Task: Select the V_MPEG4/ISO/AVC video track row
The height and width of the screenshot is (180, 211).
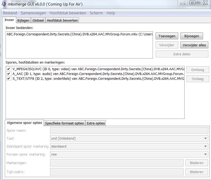Action: click(98, 69)
